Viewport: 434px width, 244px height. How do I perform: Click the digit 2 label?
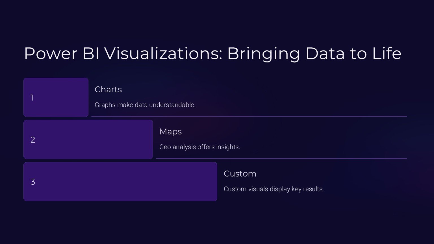[33, 140]
